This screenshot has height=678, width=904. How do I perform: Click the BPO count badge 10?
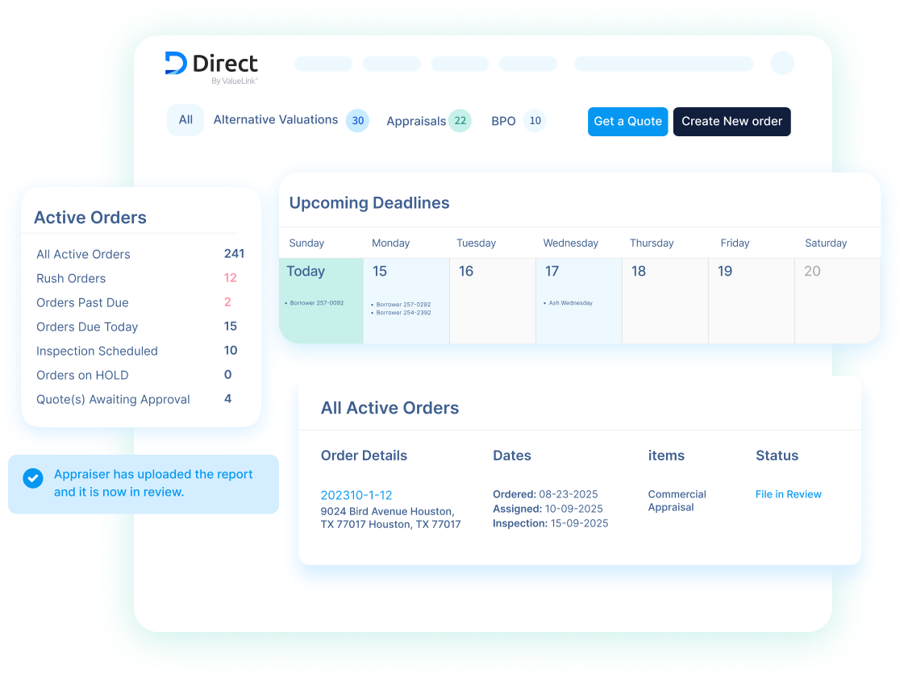535,121
